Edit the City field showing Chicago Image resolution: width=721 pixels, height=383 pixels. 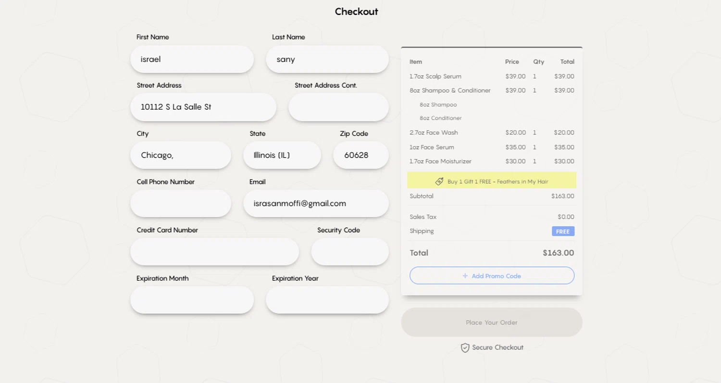(181, 155)
